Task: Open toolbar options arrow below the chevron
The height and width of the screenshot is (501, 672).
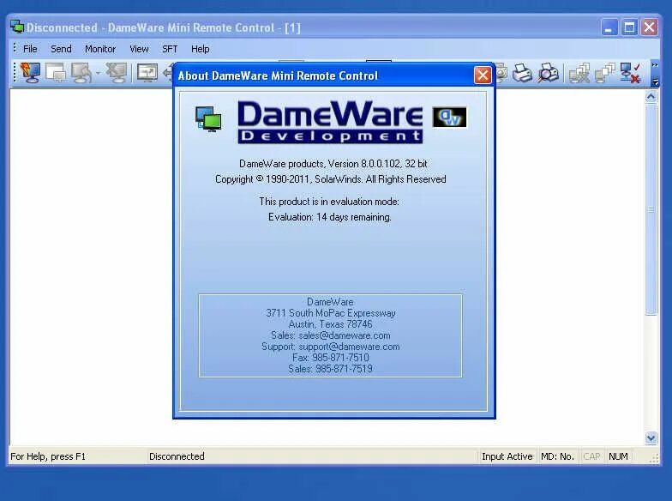Action: [x=655, y=81]
